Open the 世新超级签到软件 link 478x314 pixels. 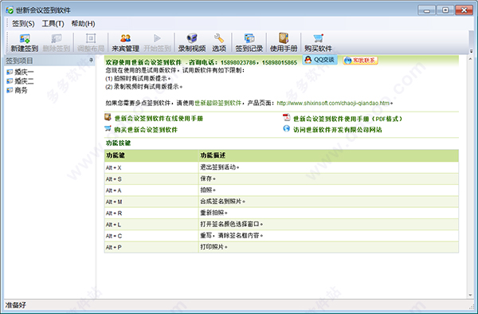click(x=217, y=103)
